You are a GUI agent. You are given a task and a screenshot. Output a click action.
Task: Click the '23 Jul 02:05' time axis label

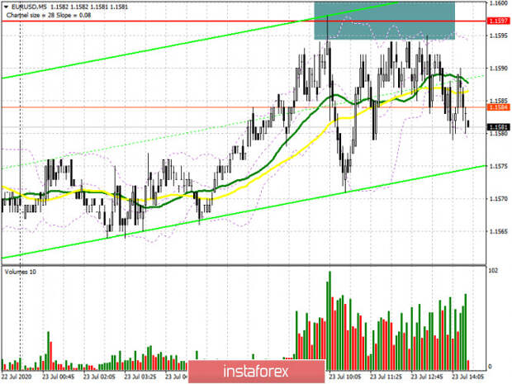[99, 377]
